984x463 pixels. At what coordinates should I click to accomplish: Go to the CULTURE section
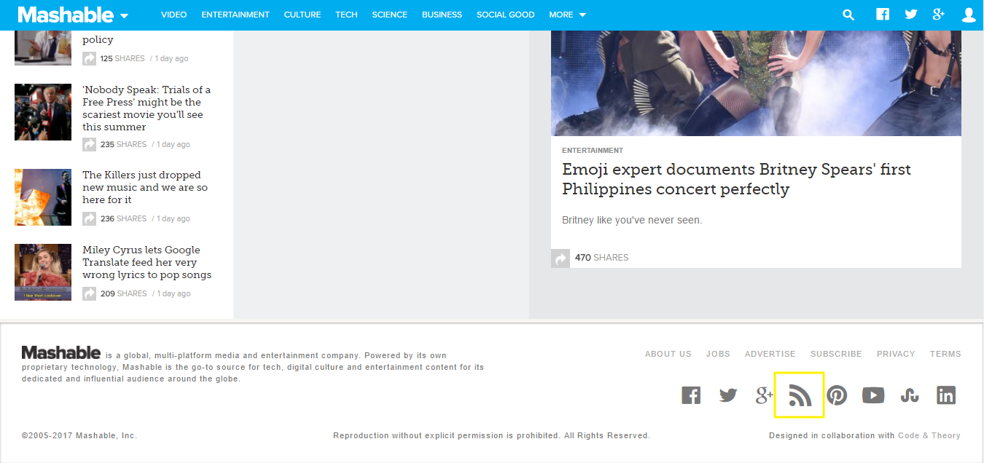[302, 15]
